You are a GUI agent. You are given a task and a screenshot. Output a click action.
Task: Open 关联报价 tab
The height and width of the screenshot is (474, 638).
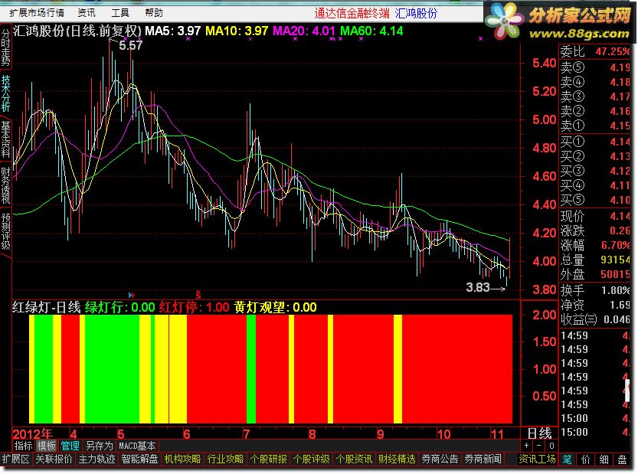tap(54, 459)
